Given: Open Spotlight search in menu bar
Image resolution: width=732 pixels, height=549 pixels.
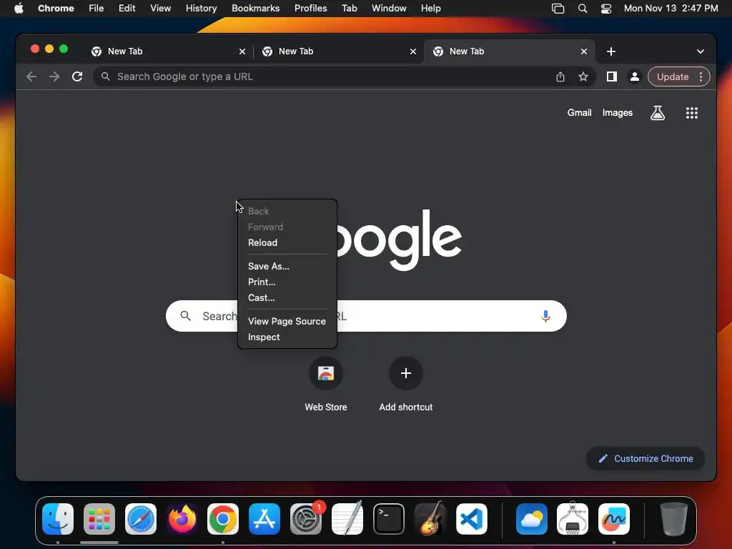Looking at the screenshot, I should tap(582, 9).
